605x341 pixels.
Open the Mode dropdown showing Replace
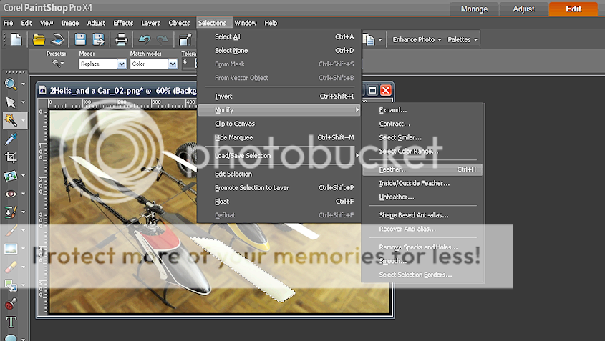point(102,64)
